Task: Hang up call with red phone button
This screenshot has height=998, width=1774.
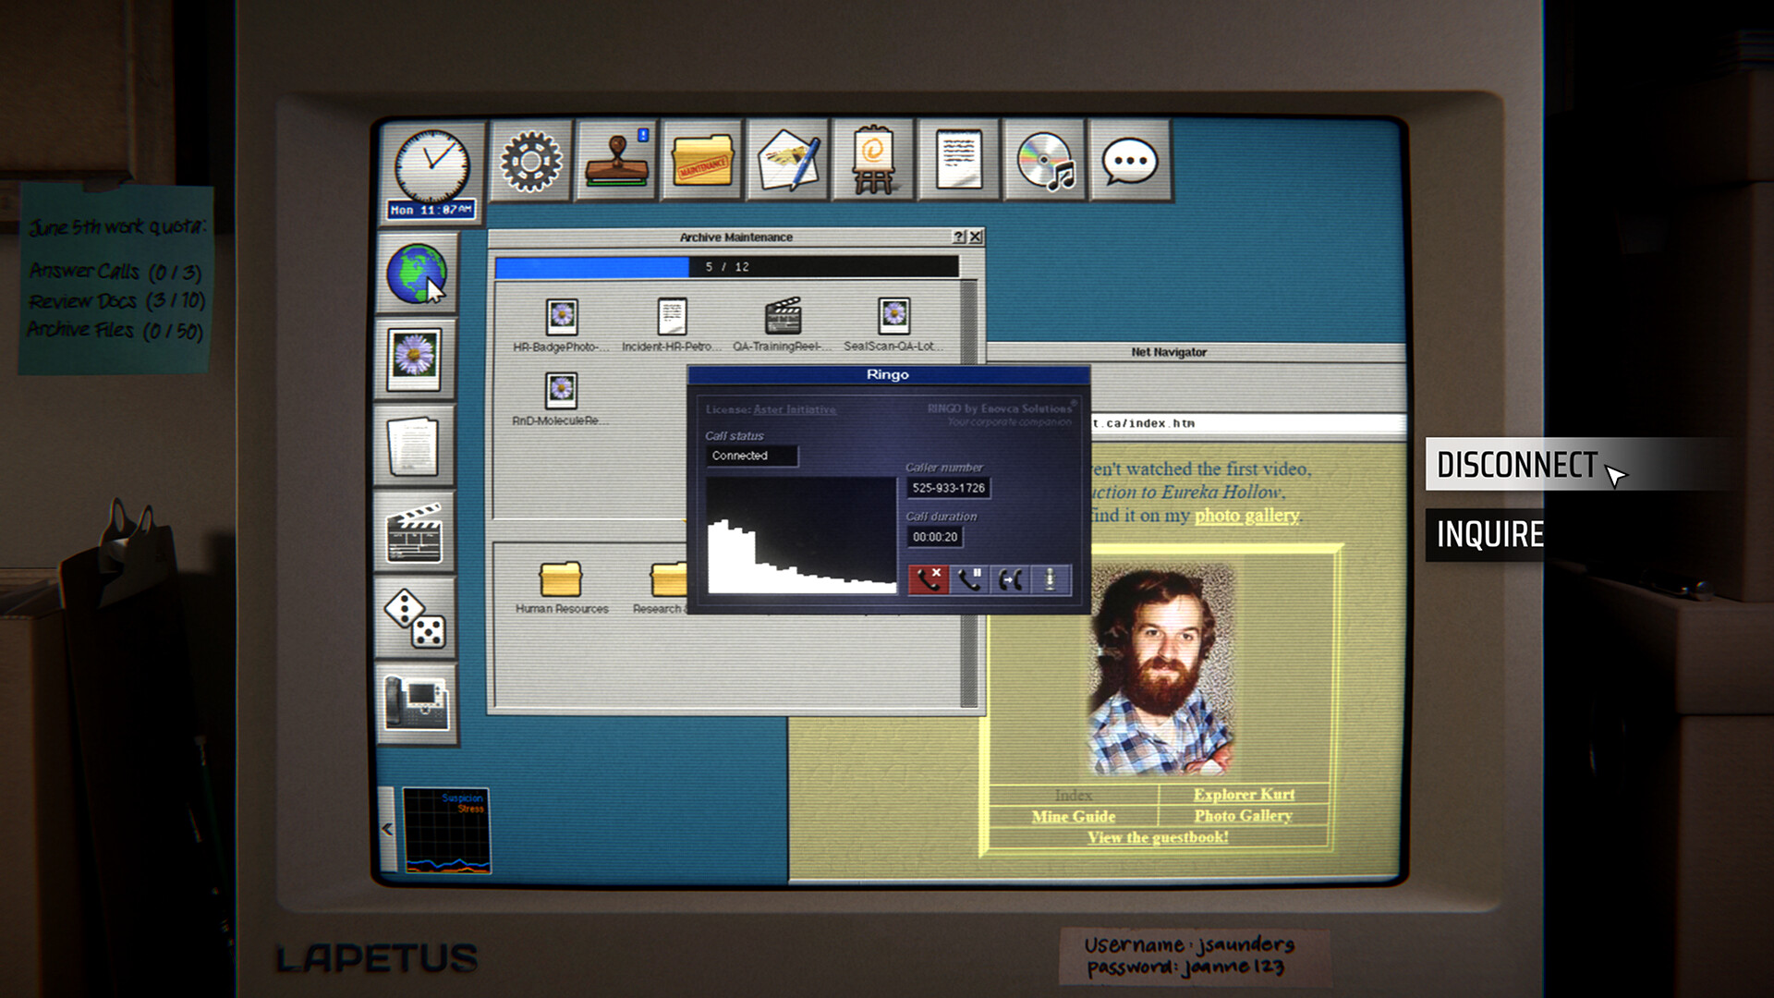Action: tap(929, 579)
